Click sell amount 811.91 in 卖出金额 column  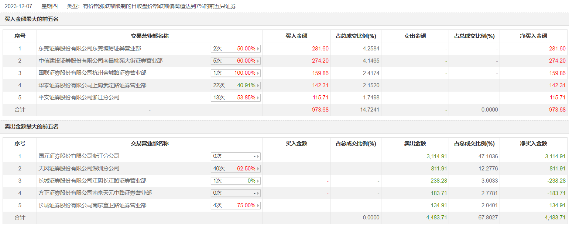tap(439, 169)
